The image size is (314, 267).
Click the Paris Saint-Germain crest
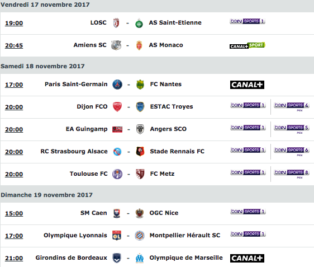coord(117,85)
